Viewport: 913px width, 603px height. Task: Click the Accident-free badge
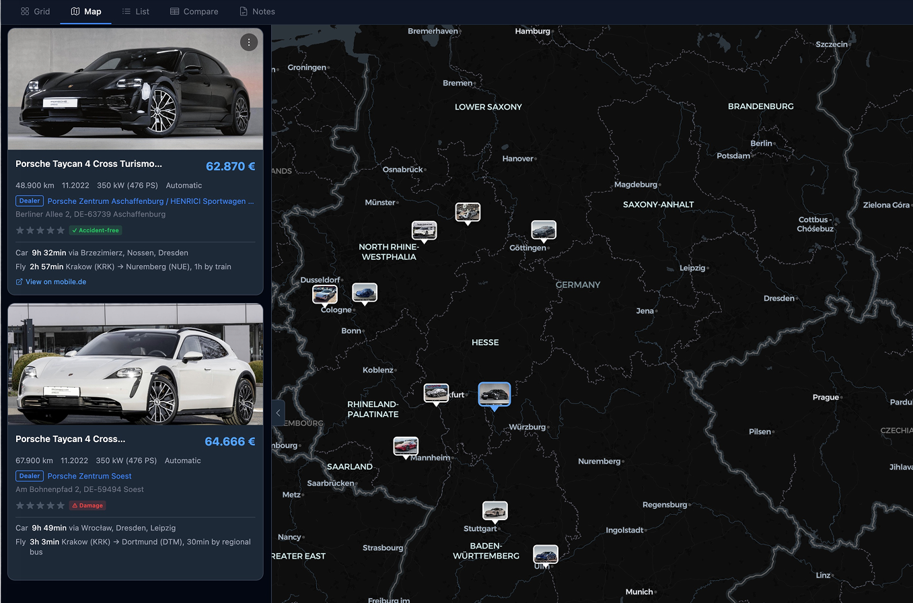tap(96, 230)
